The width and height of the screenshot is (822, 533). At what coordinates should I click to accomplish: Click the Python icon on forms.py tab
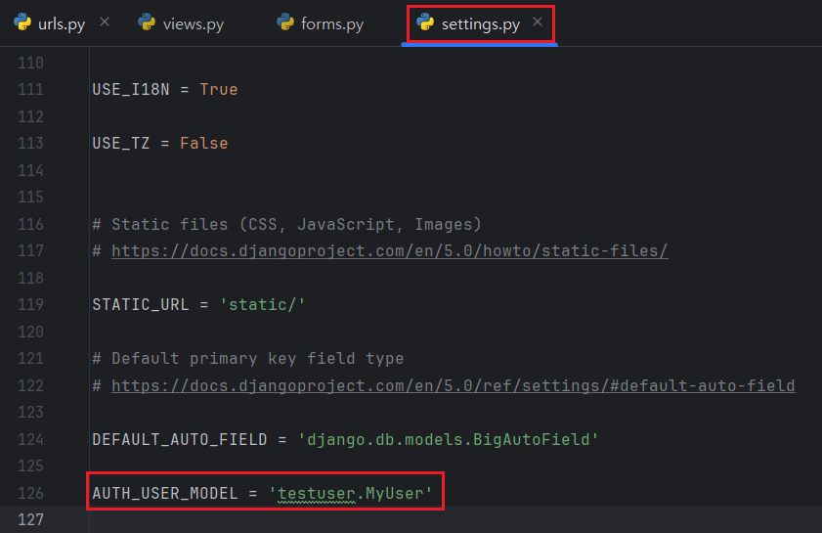[285, 22]
